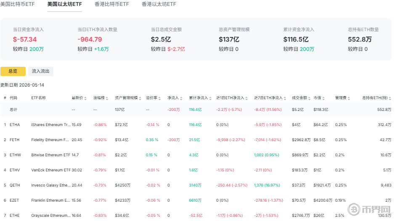Open the 香港以太坊ETF tab
Image resolution: width=395 pixels, height=221 pixels.
pos(159,4)
